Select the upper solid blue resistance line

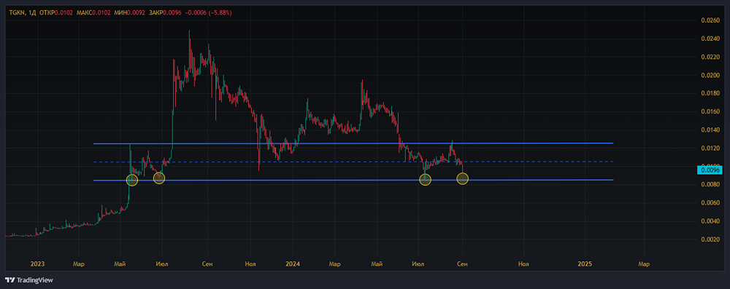coord(353,143)
